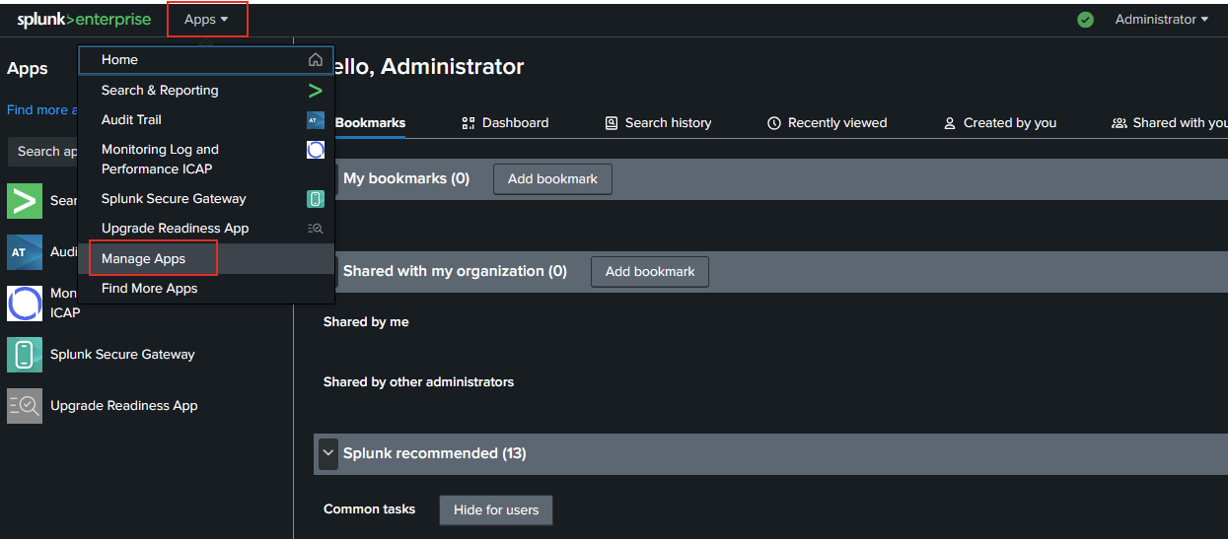Choose Manage Apps from the menu
This screenshot has height=539, width=1228.
point(206,258)
